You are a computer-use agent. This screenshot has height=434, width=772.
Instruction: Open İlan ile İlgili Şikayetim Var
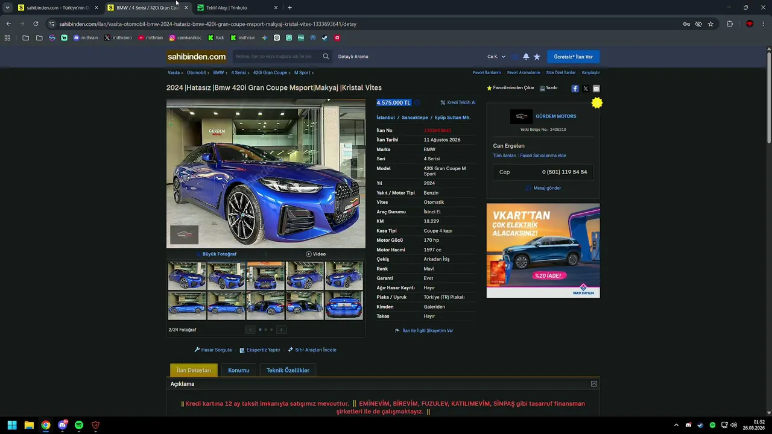pos(424,330)
